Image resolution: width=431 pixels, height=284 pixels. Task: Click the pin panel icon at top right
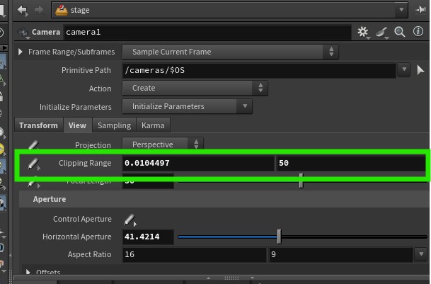422,11
